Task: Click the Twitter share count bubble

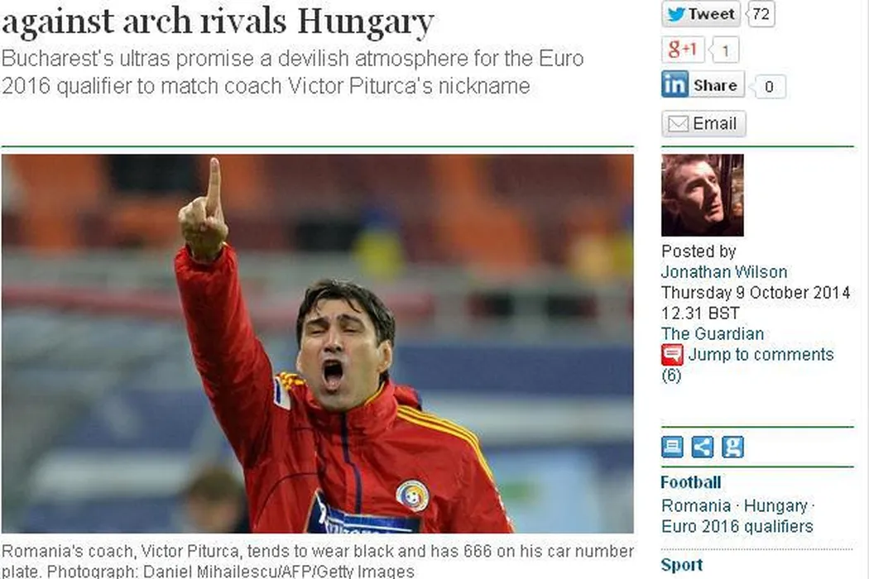Action: pos(761,14)
